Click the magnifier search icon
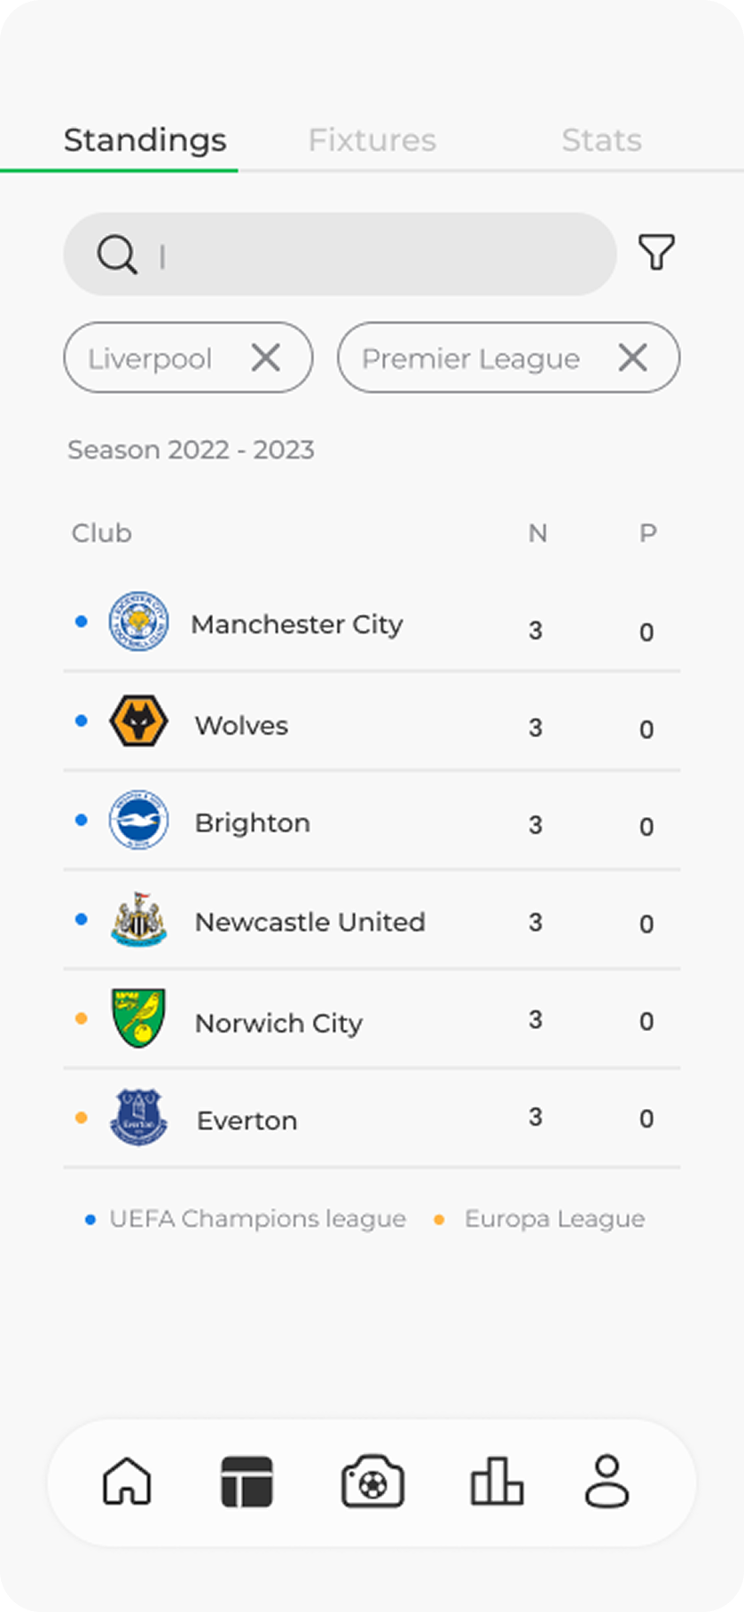This screenshot has width=744, height=1612. point(117,255)
